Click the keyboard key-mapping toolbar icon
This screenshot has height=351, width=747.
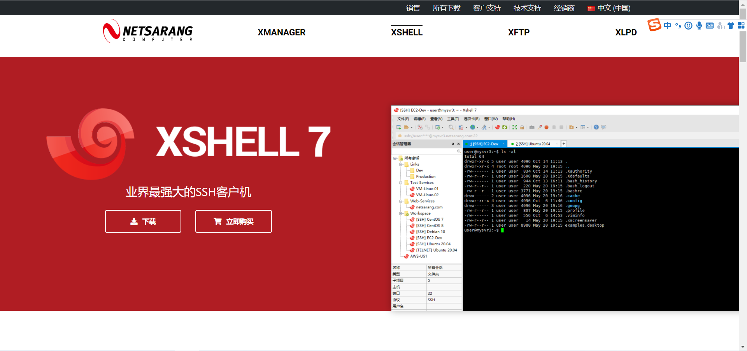pos(532,127)
